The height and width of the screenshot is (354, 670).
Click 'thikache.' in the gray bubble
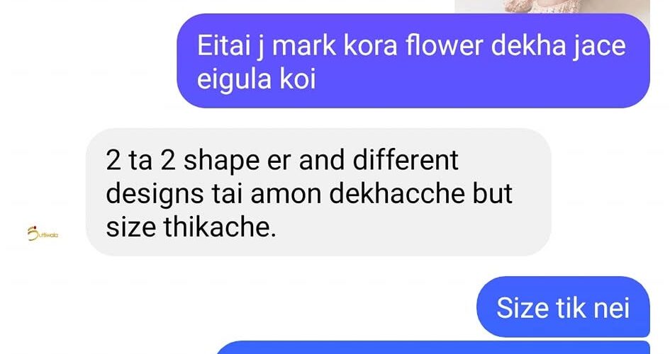220,227
